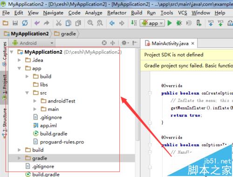The width and height of the screenshot is (233, 177).
Task: Open the Help menu
Action: pos(220,13)
